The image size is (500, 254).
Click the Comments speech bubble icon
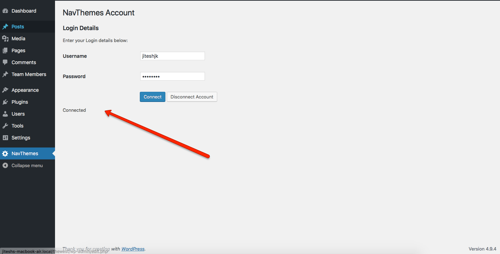[x=5, y=62]
